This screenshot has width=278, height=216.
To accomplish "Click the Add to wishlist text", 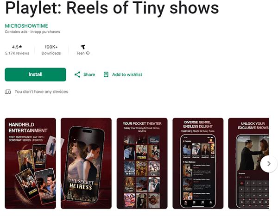I will pyautogui.click(x=127, y=74).
